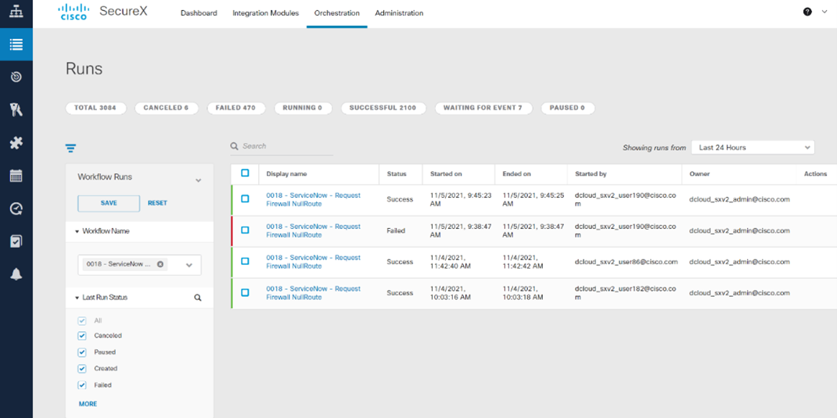Screen dimensions: 837x418
Task: Select checkbox for the Failed 9:38:47 AM run
Action: pos(245,230)
